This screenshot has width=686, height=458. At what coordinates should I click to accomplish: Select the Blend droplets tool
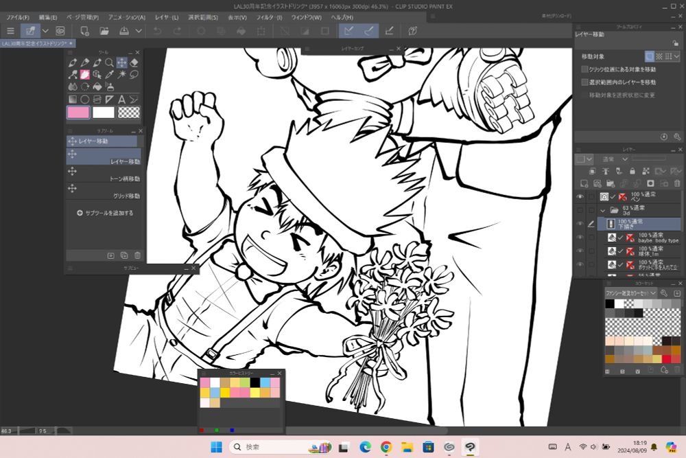pyautogui.click(x=73, y=87)
